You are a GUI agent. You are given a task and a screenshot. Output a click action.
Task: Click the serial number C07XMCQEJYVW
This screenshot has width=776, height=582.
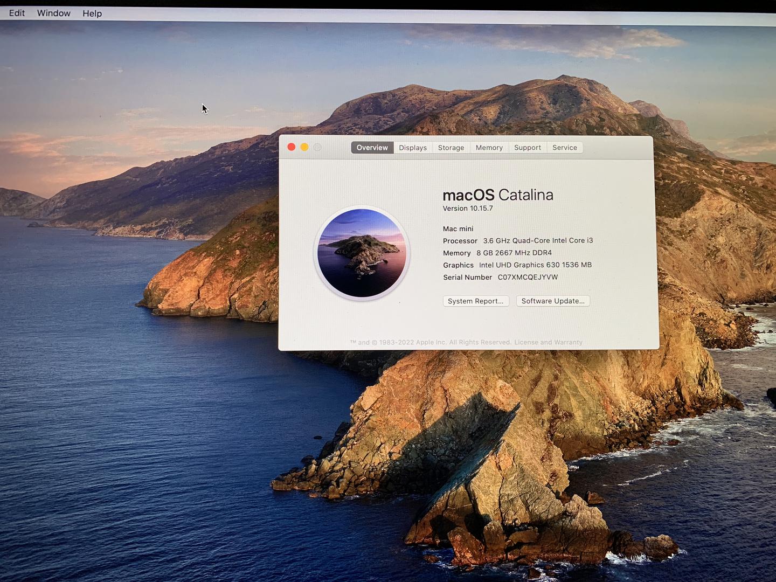click(x=528, y=277)
